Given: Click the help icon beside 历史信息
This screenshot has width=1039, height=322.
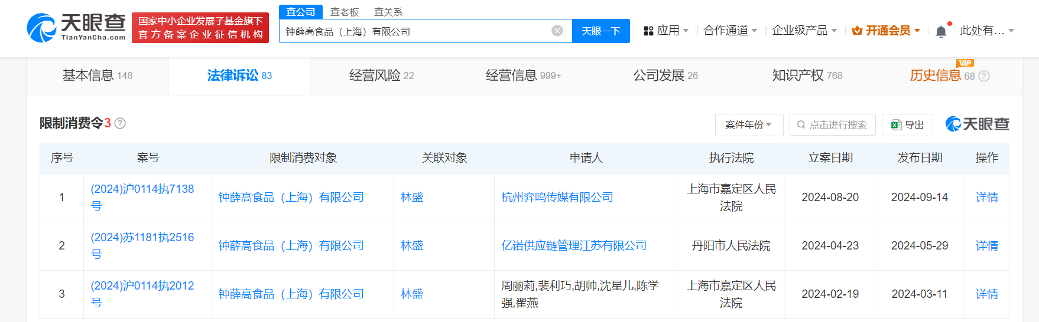Looking at the screenshot, I should point(984,76).
